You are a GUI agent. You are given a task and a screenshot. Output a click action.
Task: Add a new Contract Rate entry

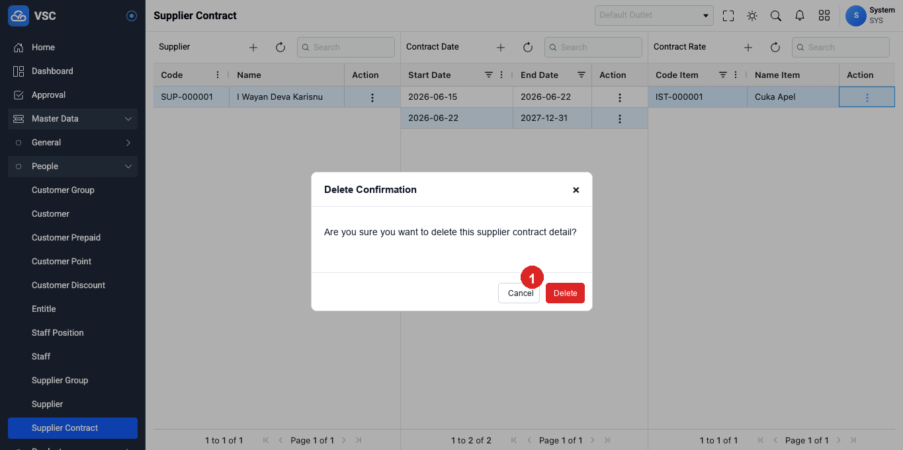(x=748, y=48)
